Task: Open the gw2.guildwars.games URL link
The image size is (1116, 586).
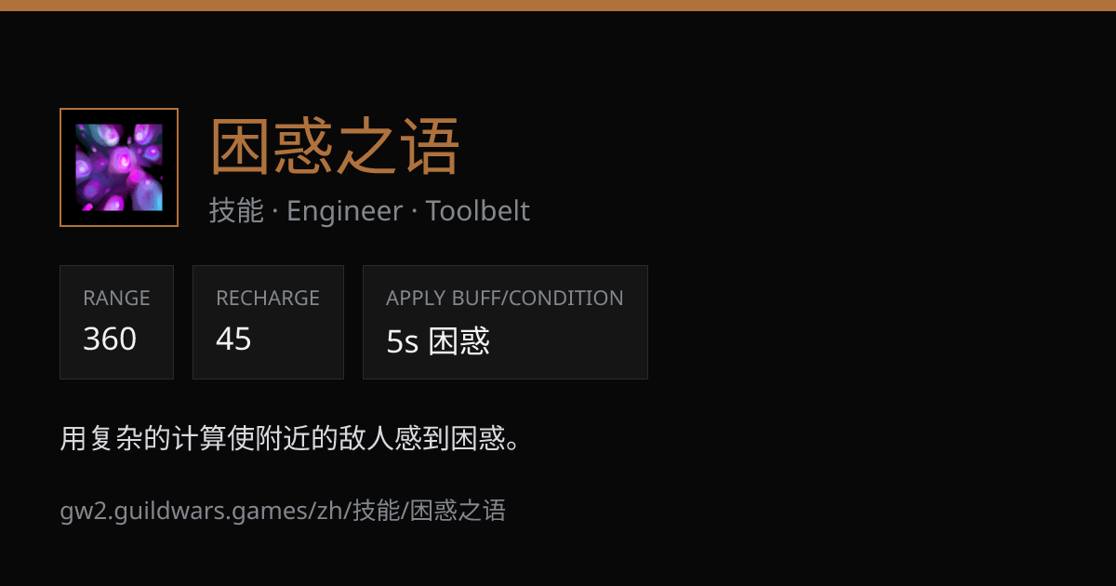Action: (283, 511)
